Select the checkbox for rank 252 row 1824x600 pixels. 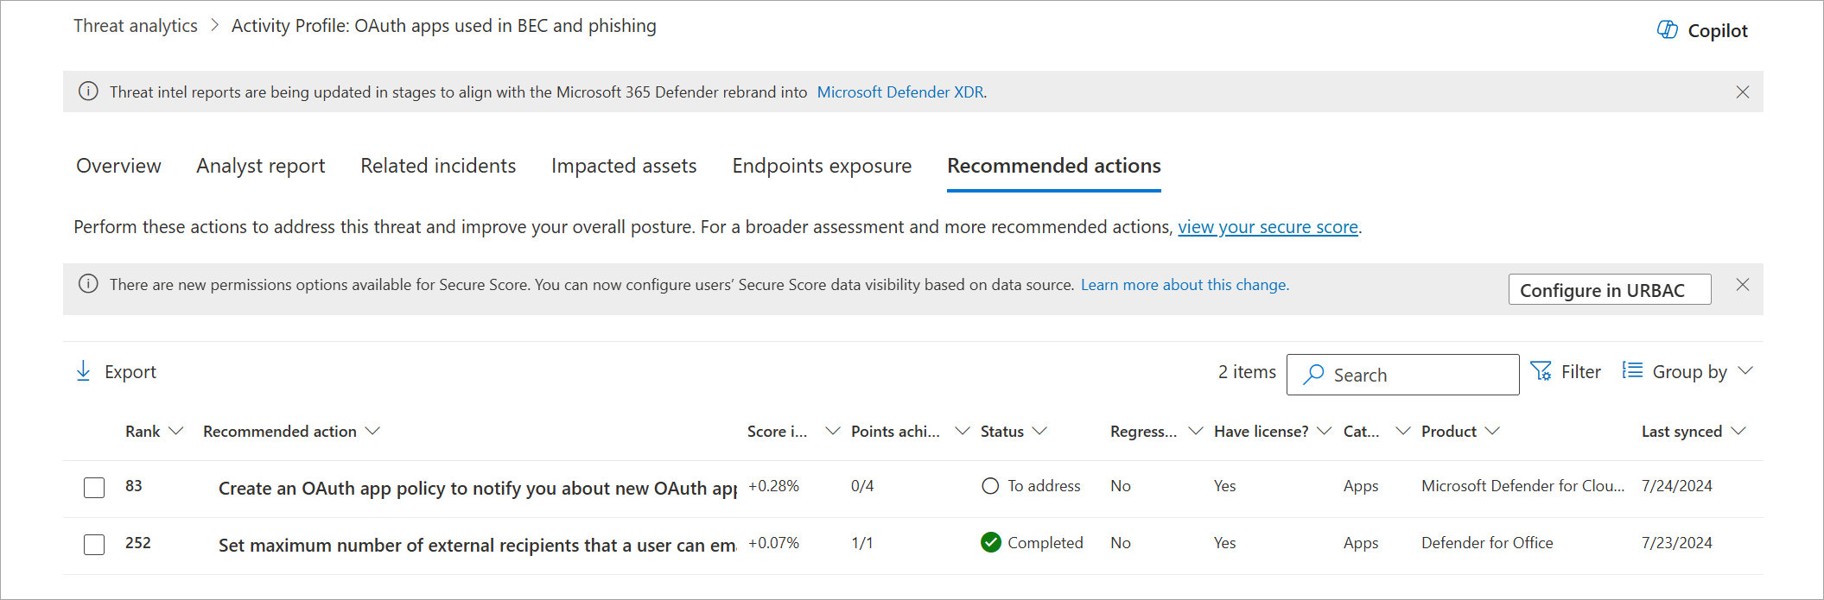[x=94, y=545]
